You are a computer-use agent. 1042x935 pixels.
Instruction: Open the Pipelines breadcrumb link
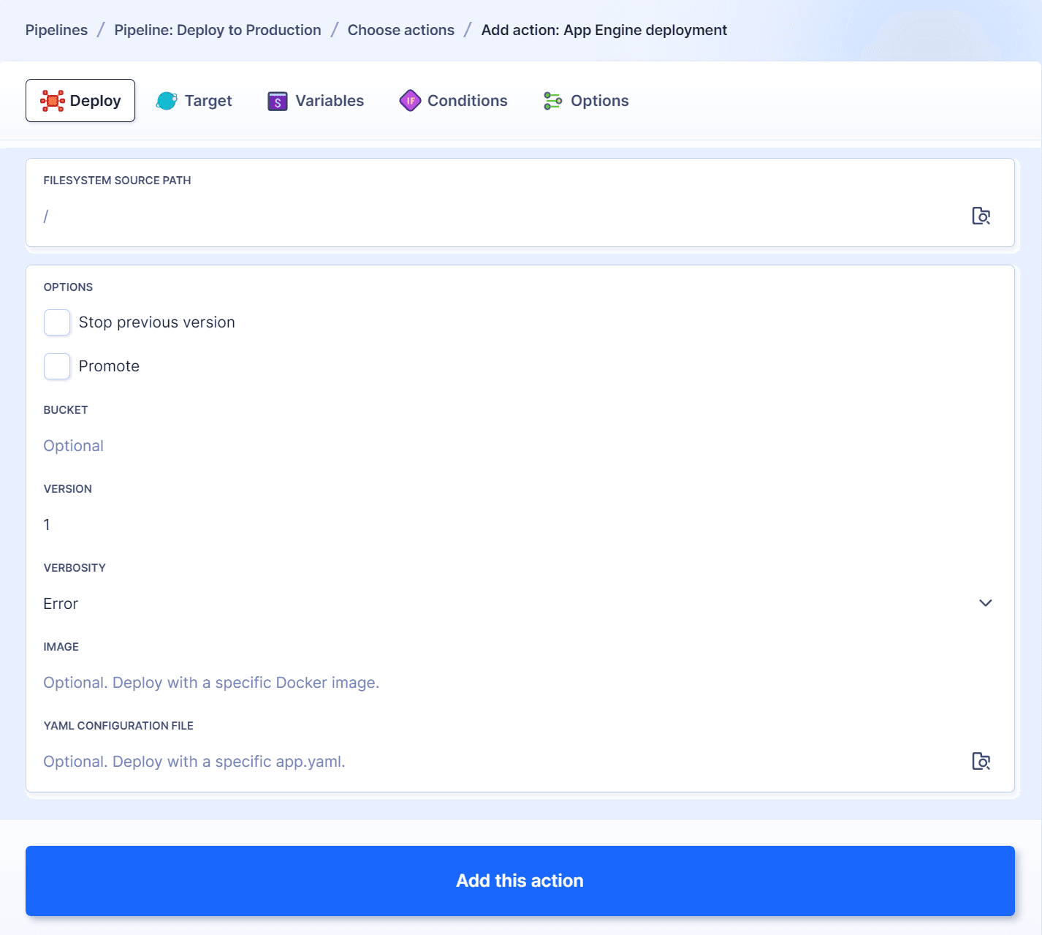tap(56, 30)
